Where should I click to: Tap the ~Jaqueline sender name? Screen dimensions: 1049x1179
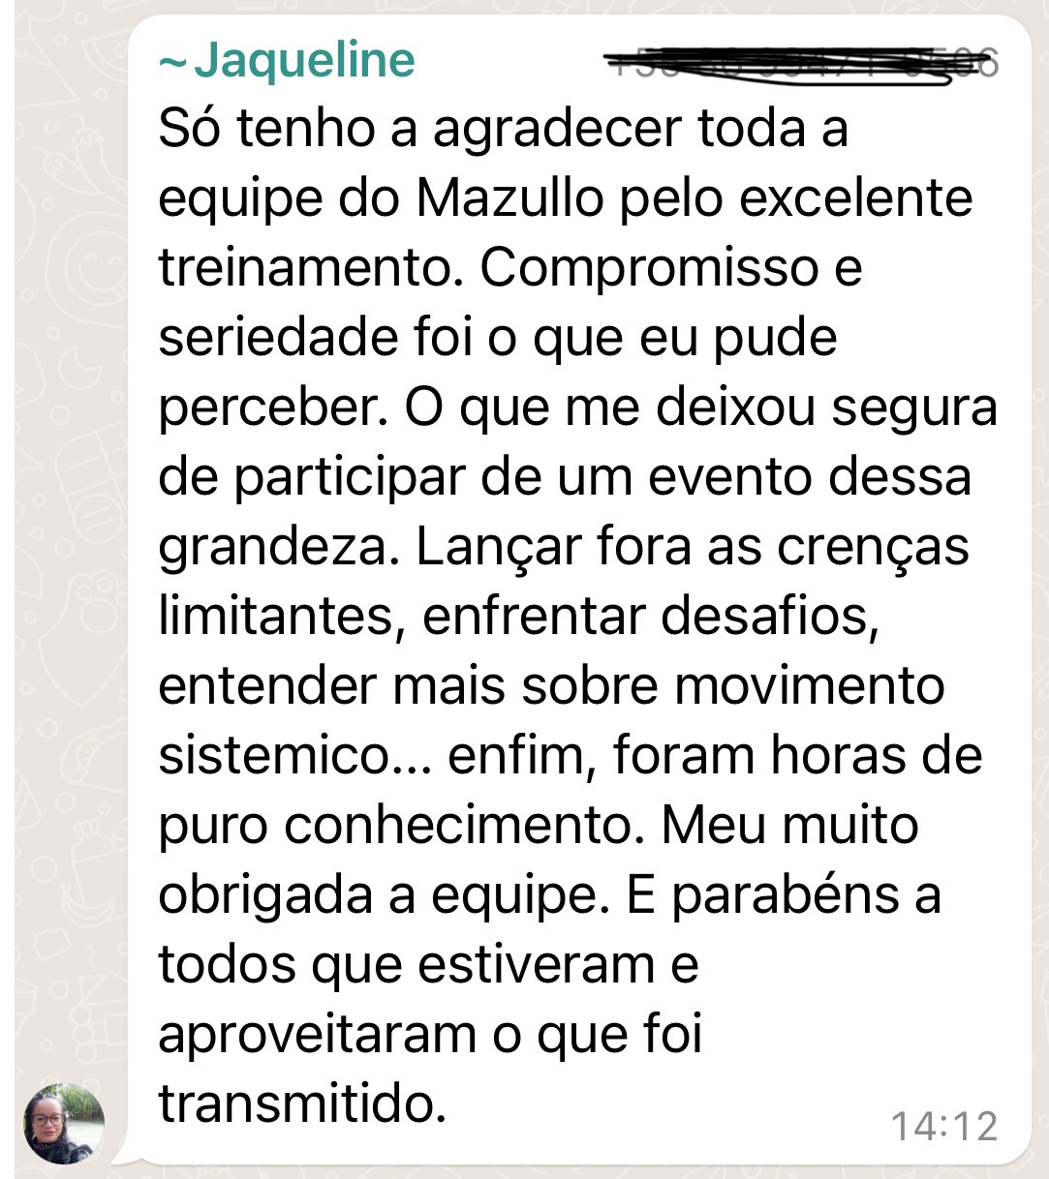coord(287,60)
